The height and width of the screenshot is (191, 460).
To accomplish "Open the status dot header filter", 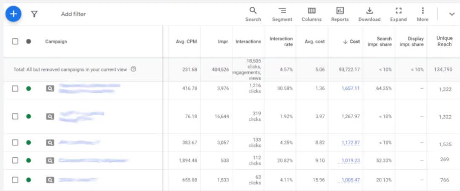I will pyautogui.click(x=29, y=42).
